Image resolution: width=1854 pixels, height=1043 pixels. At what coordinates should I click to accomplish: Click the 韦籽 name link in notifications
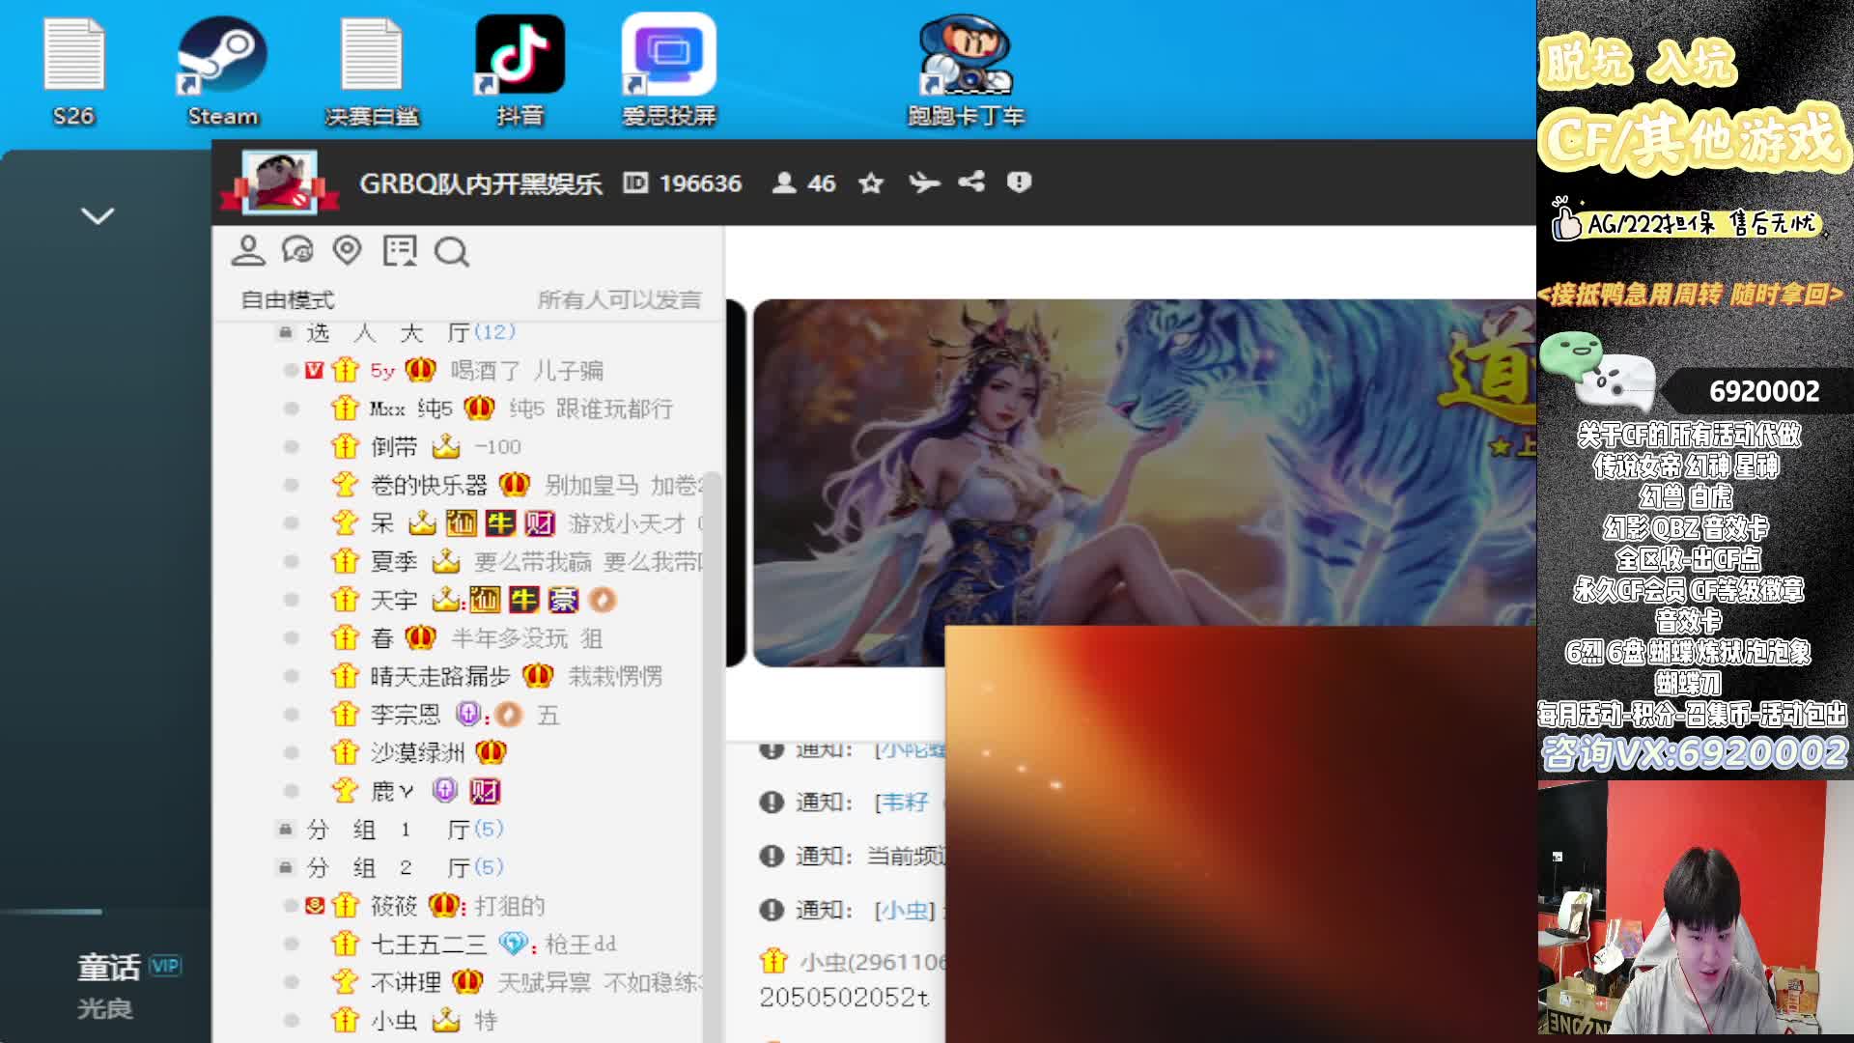point(904,803)
